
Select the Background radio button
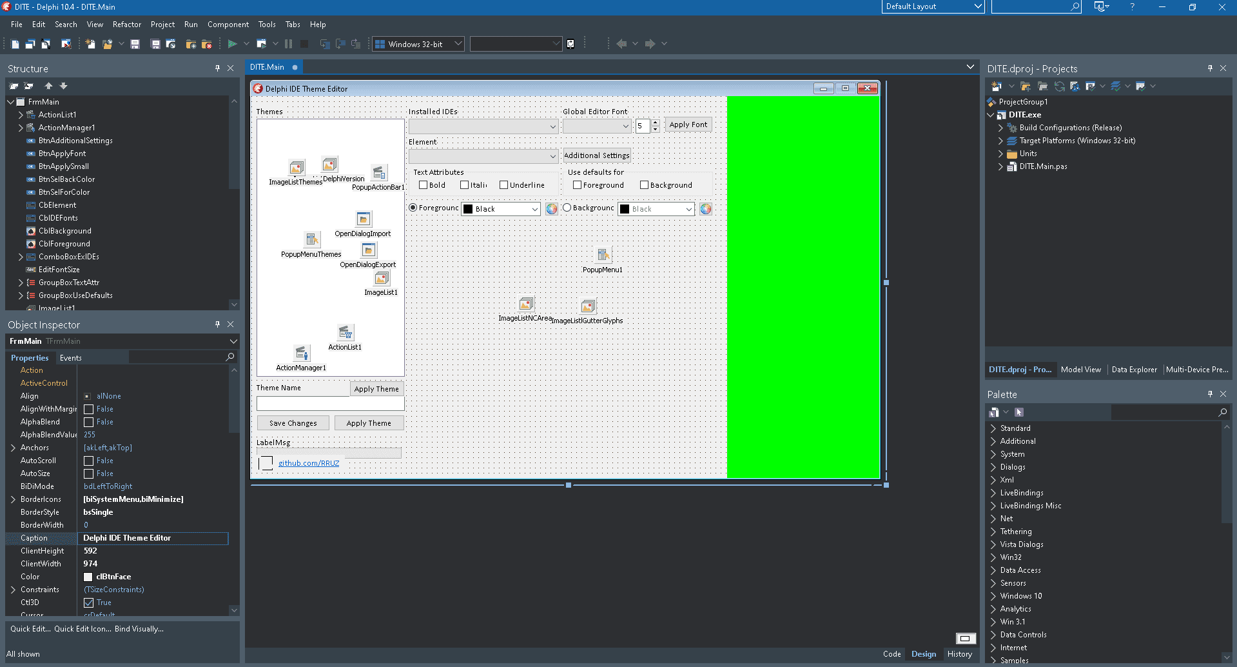tap(567, 208)
